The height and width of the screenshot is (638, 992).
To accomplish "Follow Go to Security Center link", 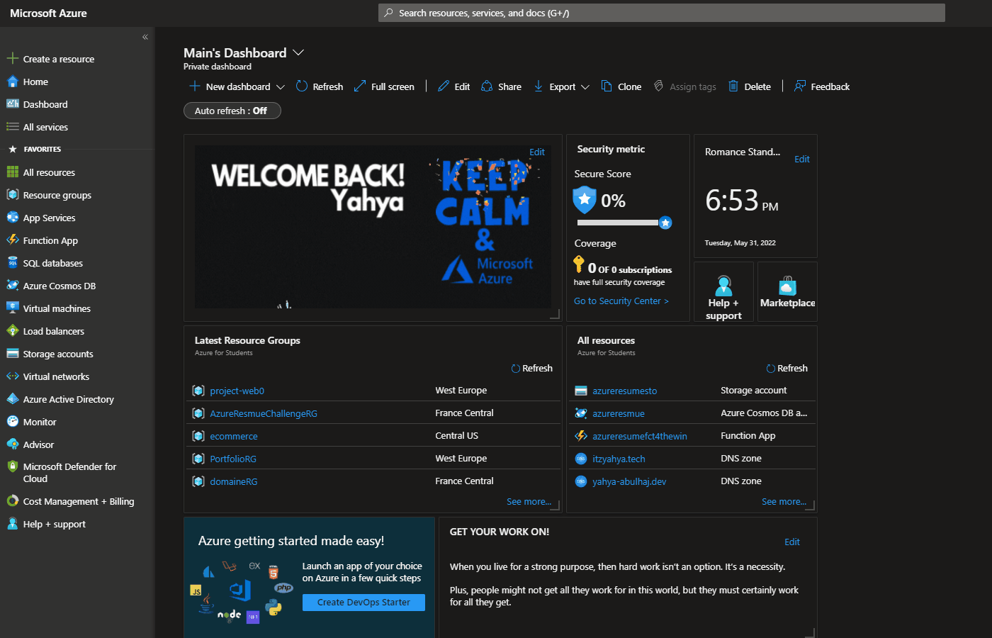I will pyautogui.click(x=621, y=301).
